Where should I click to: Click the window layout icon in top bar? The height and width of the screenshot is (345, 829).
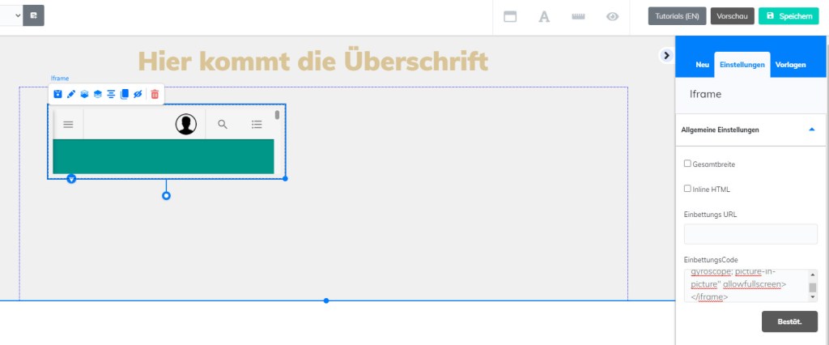coord(511,16)
